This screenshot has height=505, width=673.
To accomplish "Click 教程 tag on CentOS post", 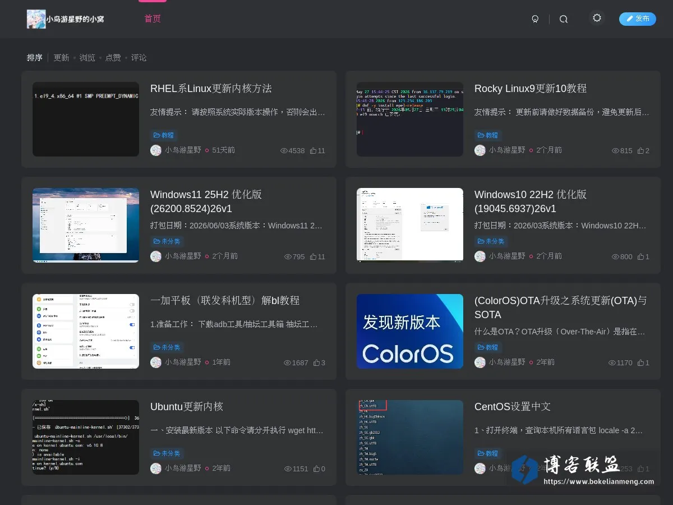I will 488,453.
